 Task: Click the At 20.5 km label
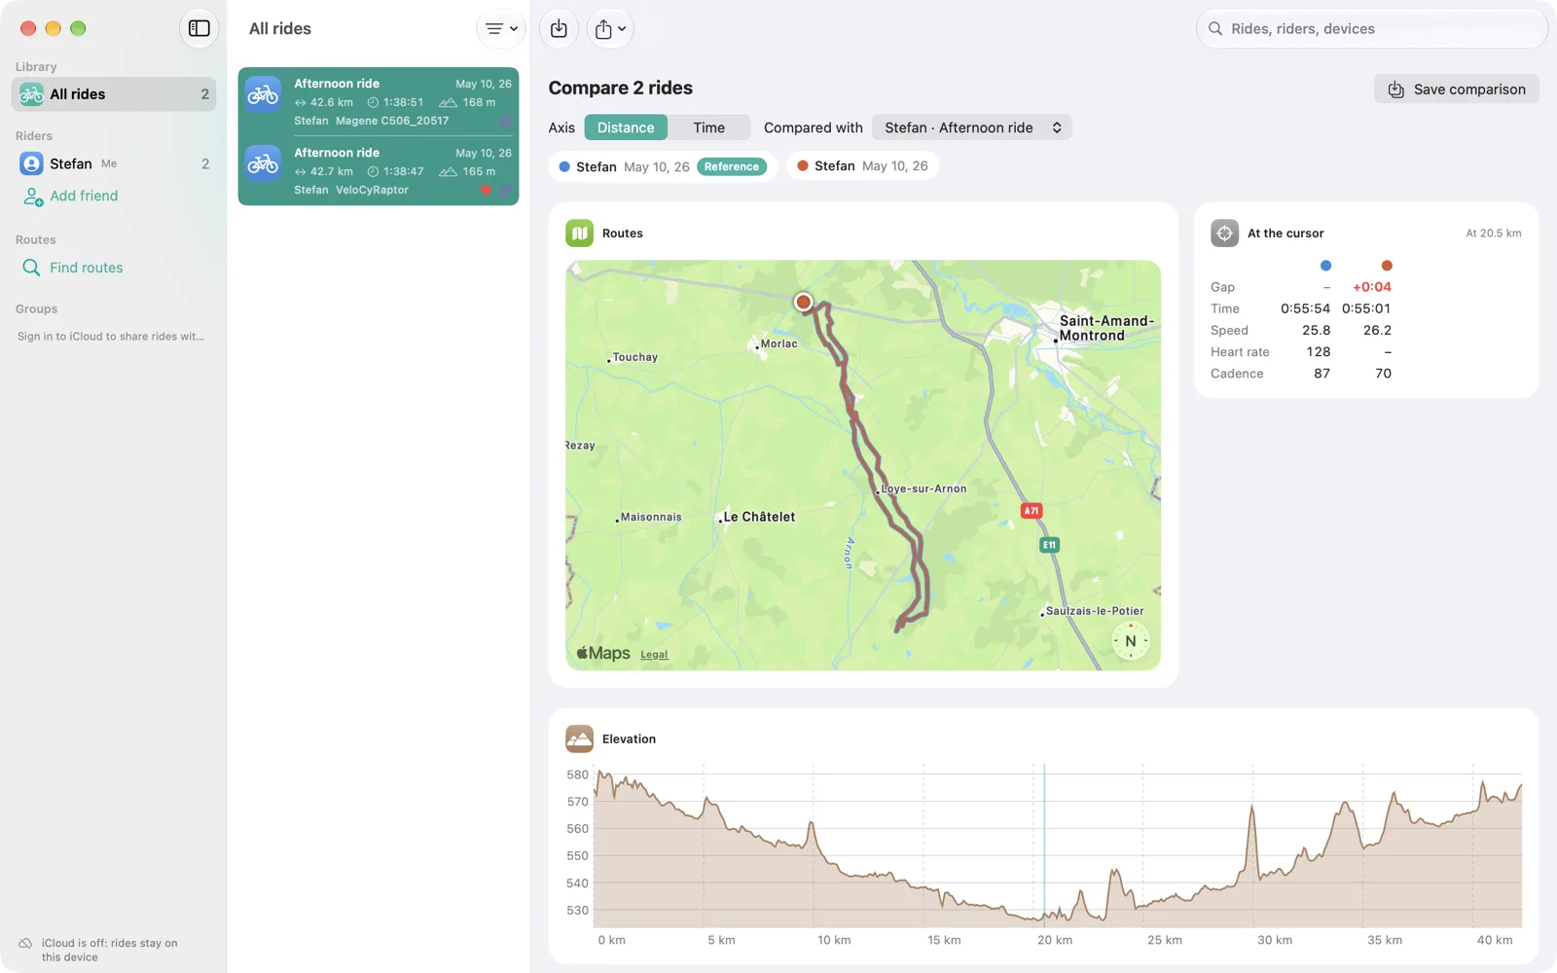[1493, 234]
